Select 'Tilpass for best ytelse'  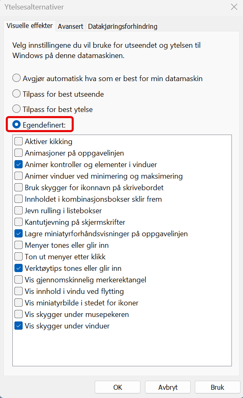(15, 109)
